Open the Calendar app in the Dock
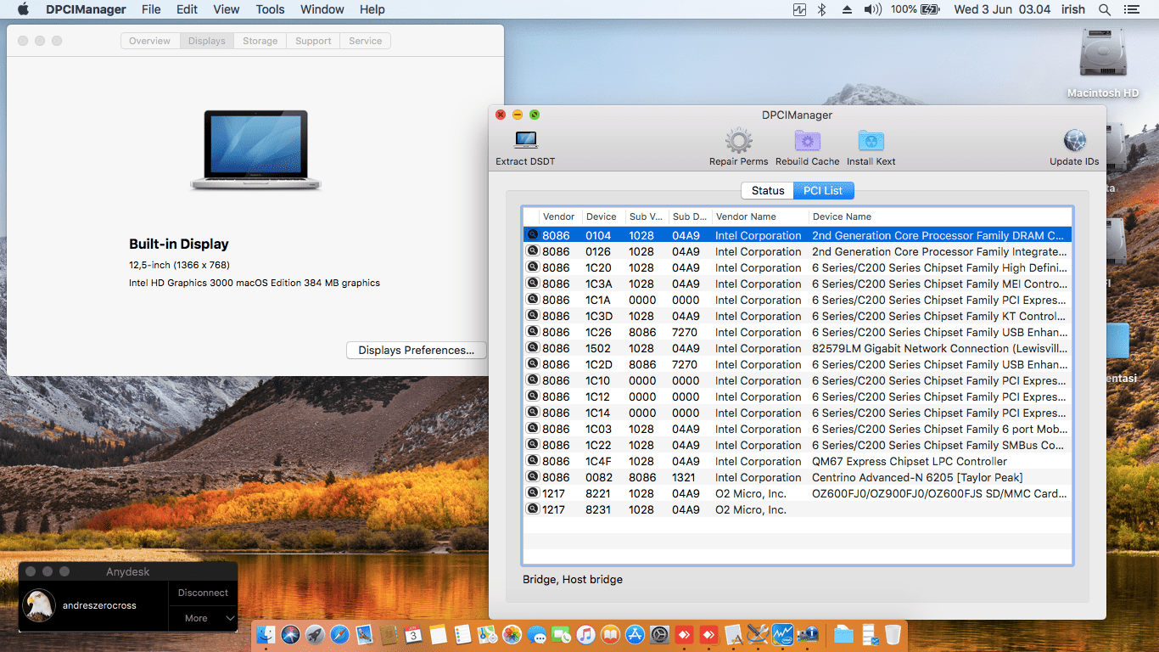Image resolution: width=1159 pixels, height=652 pixels. click(x=414, y=634)
